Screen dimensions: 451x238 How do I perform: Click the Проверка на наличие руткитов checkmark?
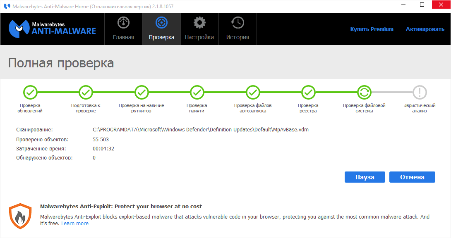(142, 93)
